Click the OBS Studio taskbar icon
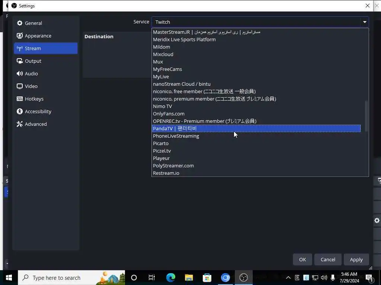 (x=243, y=278)
